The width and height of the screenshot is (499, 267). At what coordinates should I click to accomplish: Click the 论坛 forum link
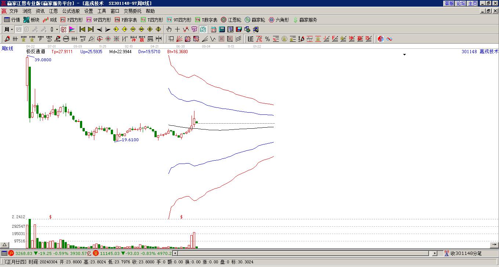[x=461, y=3]
